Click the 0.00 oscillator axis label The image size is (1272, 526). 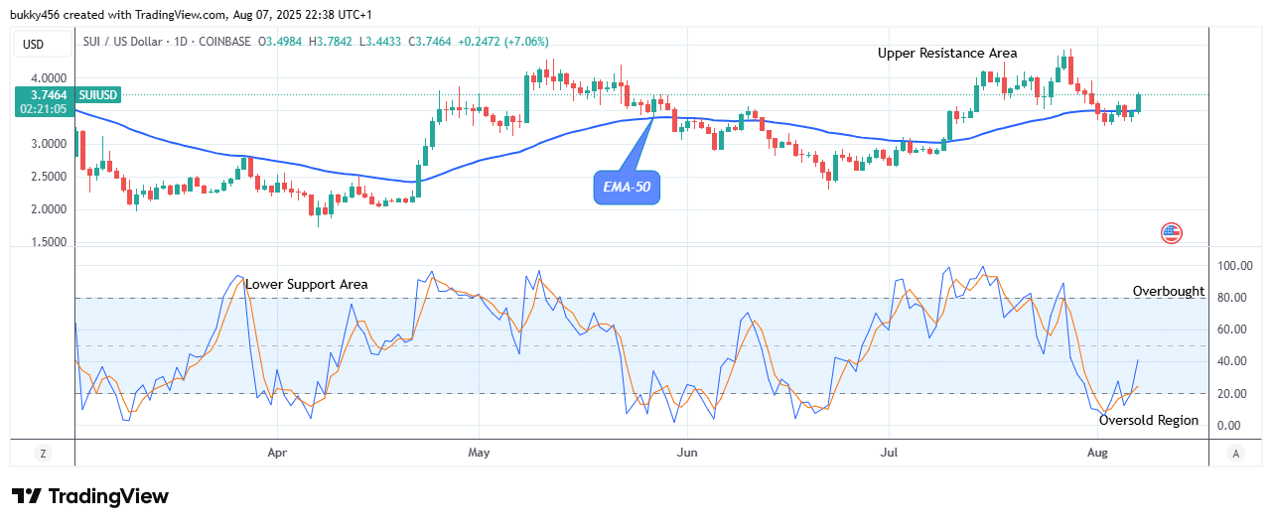point(1231,426)
